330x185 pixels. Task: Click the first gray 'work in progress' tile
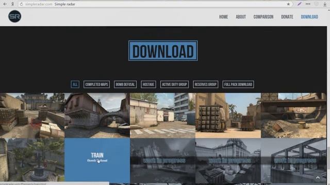coord(163,160)
